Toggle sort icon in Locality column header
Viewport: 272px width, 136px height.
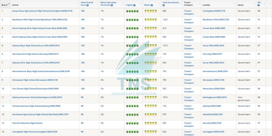[x=234, y=4]
